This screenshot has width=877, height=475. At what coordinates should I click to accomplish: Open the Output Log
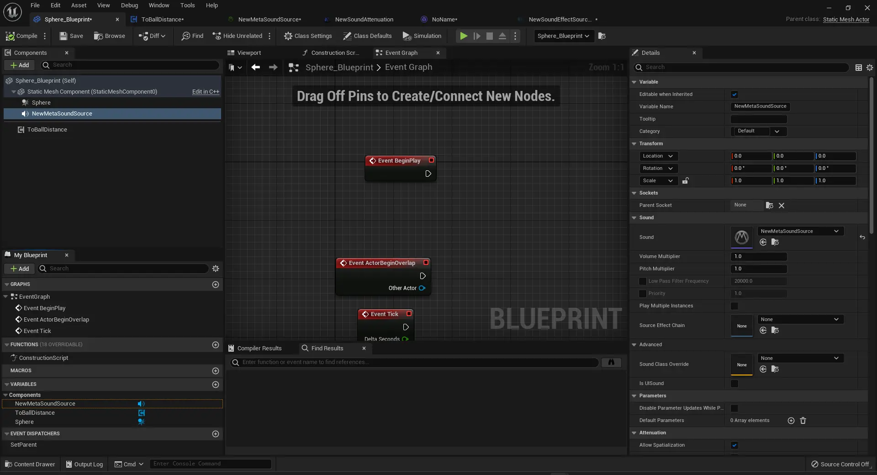[x=85, y=464]
